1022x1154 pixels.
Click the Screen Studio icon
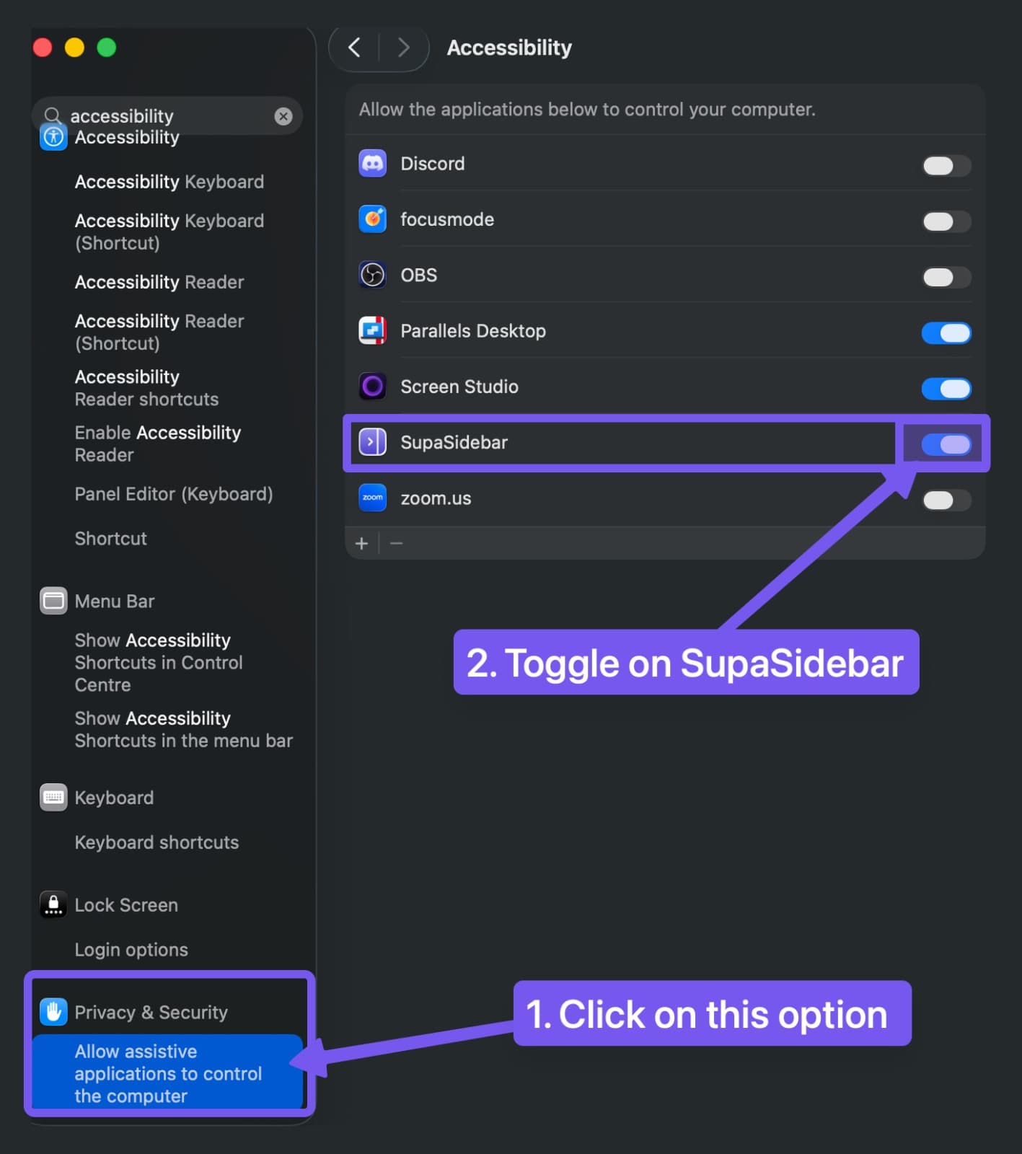(x=372, y=387)
